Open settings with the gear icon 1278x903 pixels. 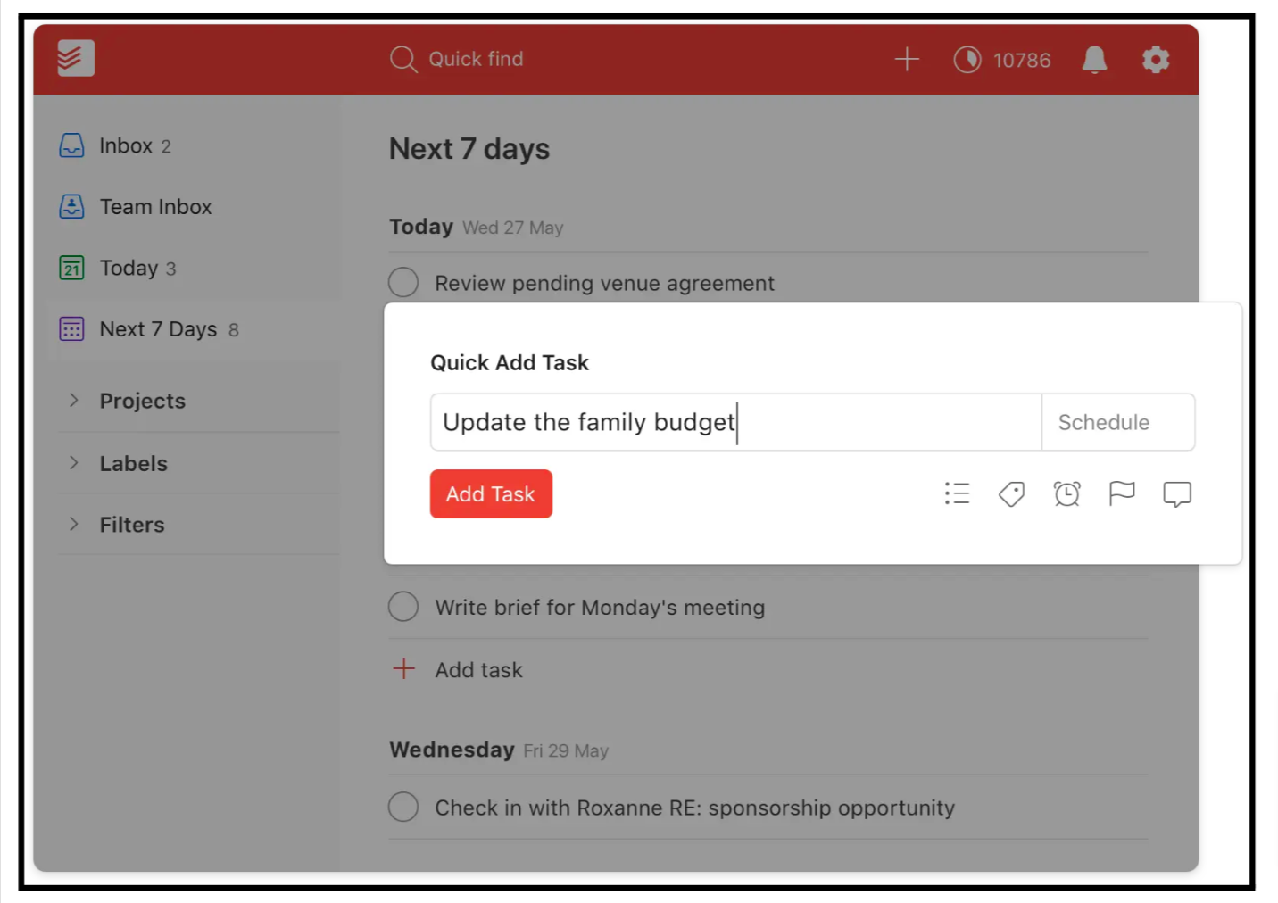coord(1155,60)
